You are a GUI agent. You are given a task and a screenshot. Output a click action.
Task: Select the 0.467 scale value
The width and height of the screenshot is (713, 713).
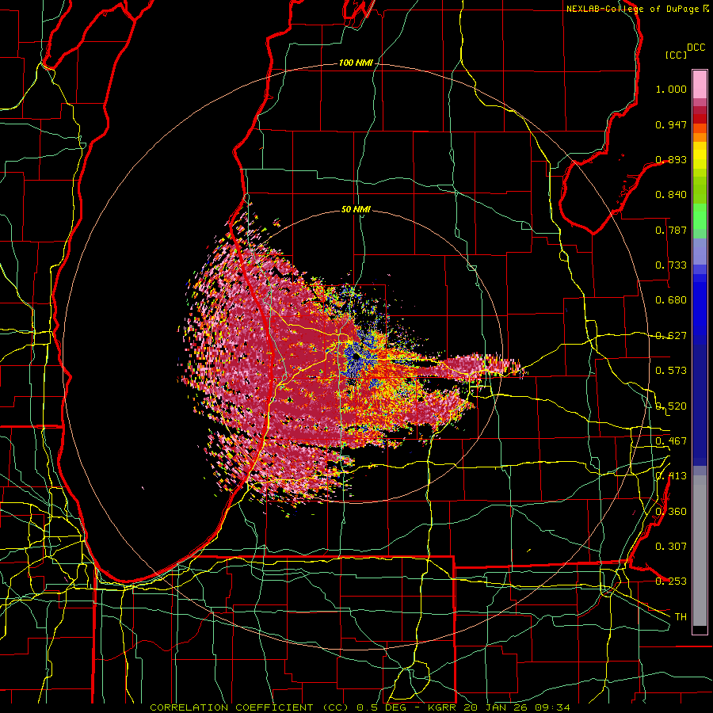pyautogui.click(x=671, y=441)
